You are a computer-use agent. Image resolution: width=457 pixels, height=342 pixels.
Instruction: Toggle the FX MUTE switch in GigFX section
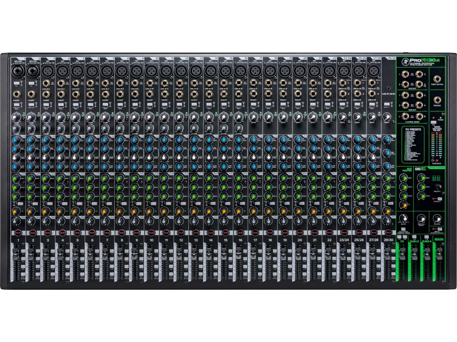pos(439,199)
